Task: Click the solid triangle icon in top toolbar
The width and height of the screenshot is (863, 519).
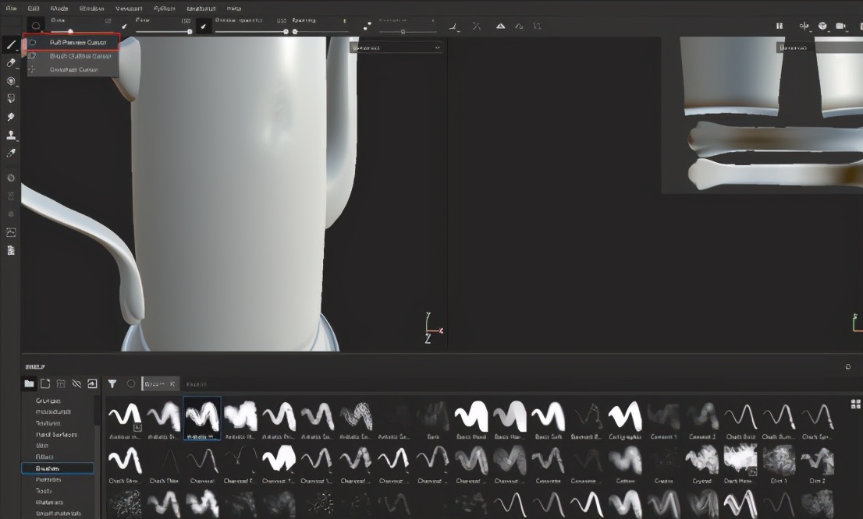Action: tap(500, 26)
